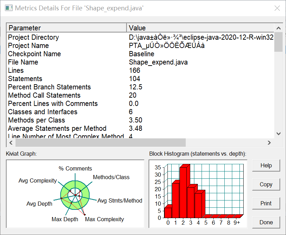
Task: Click the eclipse-java directory path value
Action: tap(201, 37)
